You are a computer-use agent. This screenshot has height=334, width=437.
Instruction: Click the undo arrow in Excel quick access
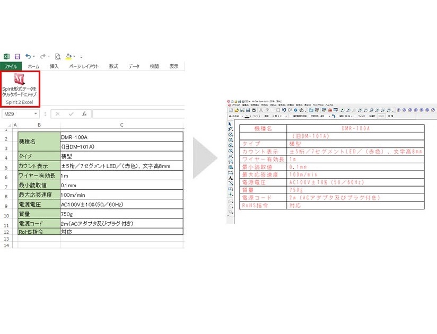(x=28, y=56)
